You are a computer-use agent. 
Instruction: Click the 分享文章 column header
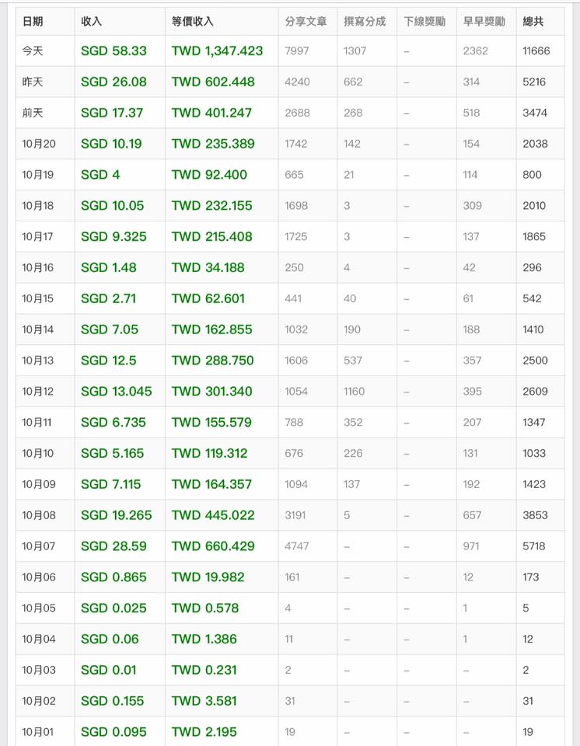(306, 21)
